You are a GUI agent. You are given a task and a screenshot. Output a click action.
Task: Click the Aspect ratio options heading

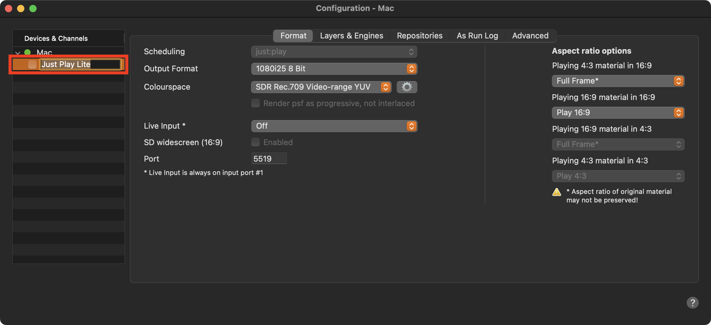(591, 51)
